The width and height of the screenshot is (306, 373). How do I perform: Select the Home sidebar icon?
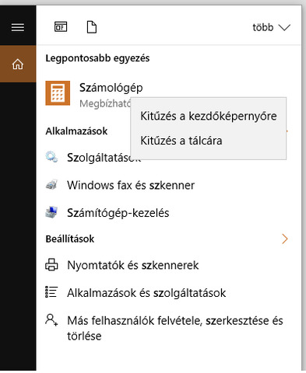click(18, 64)
